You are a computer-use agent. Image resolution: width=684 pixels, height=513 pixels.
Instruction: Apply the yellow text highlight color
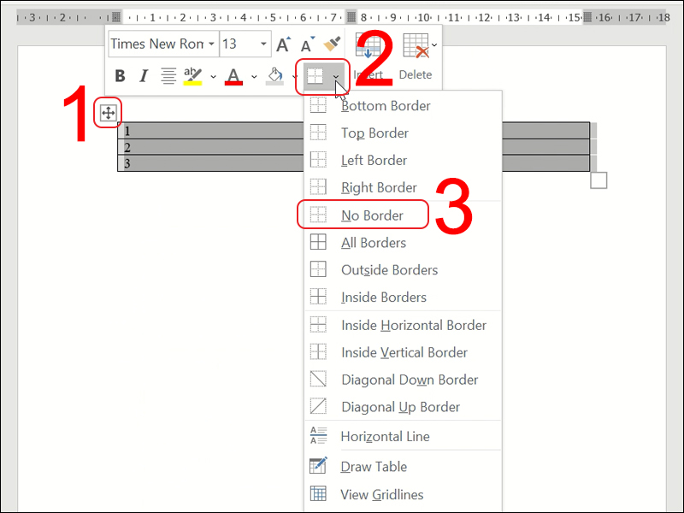click(193, 76)
